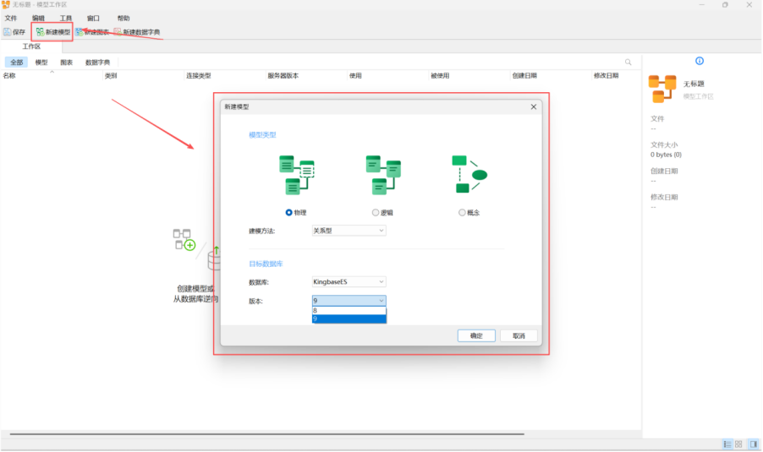763x452 pixels.
Task: Click the 取消 (Cancel) button
Action: pos(519,335)
